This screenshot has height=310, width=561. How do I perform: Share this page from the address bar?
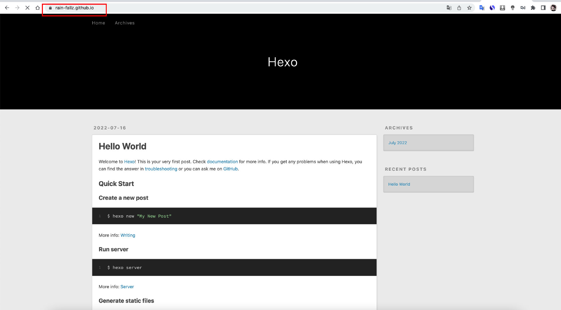click(x=459, y=8)
